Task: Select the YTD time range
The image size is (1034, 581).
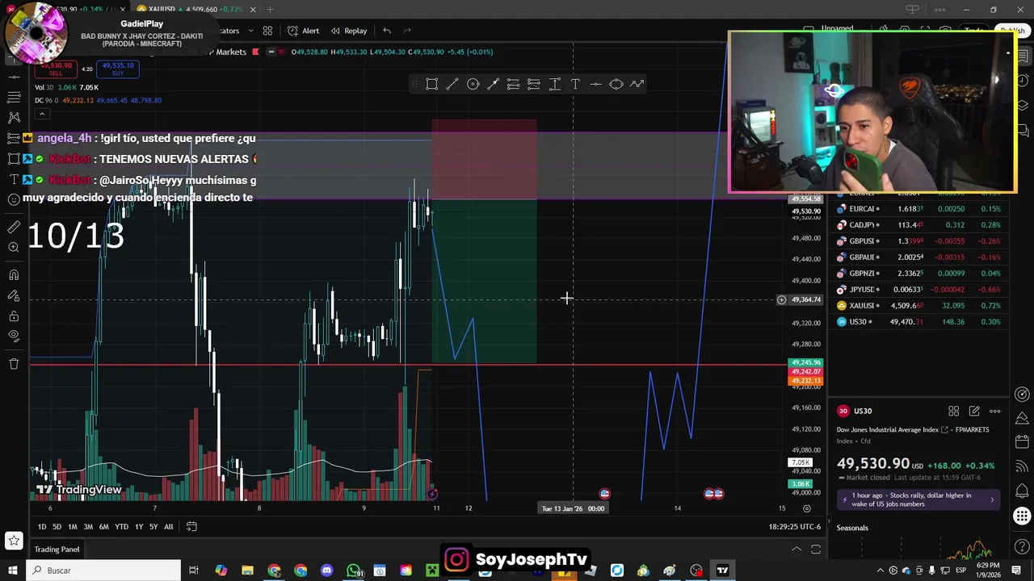Action: coord(121,527)
